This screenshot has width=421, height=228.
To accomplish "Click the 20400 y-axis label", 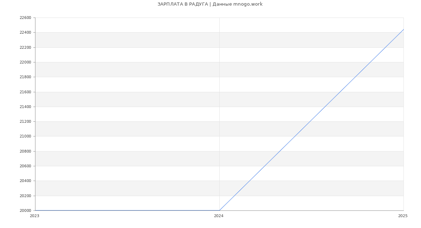I will (x=25, y=181).
